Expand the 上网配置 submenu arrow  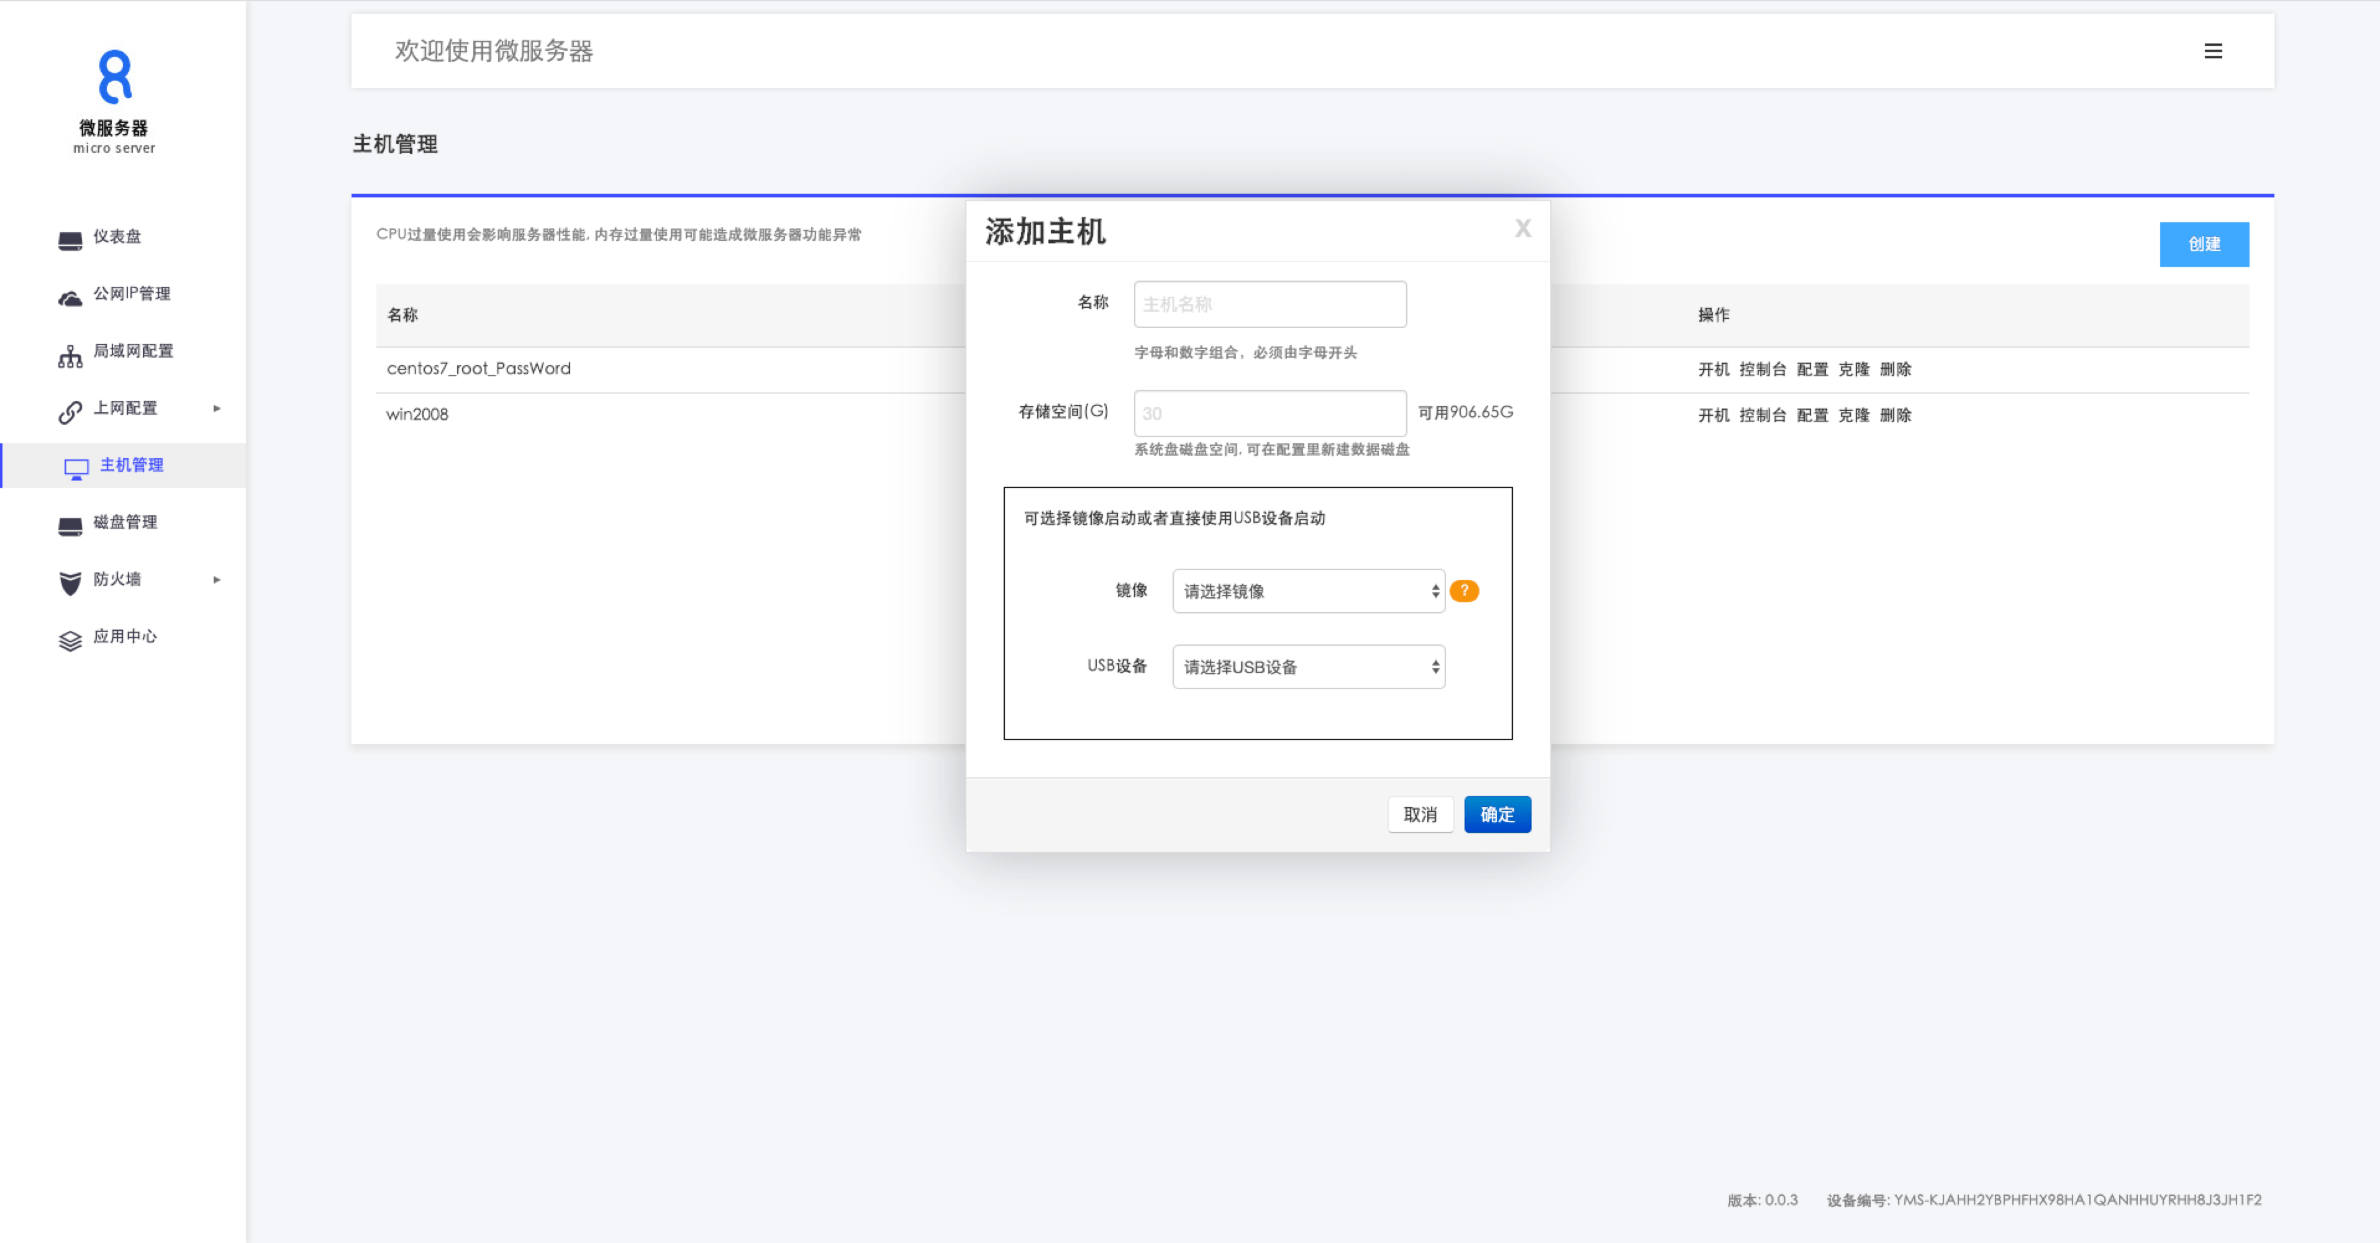point(217,408)
